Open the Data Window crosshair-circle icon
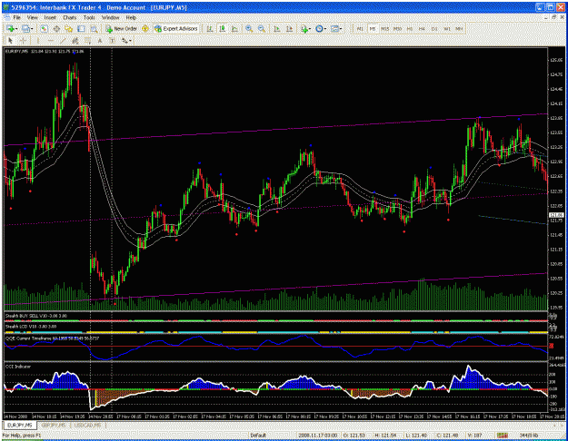 coord(56,28)
